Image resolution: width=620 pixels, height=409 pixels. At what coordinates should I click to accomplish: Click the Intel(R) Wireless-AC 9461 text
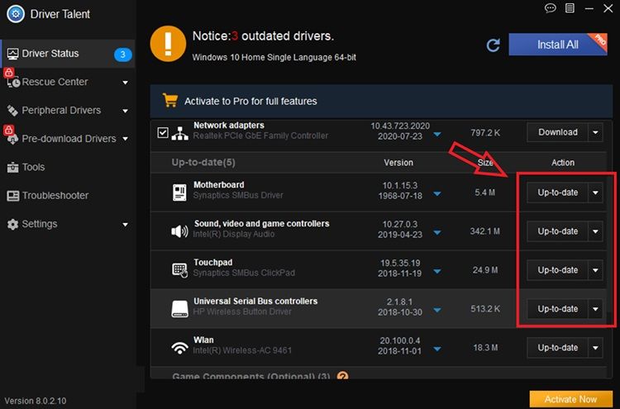[242, 350]
